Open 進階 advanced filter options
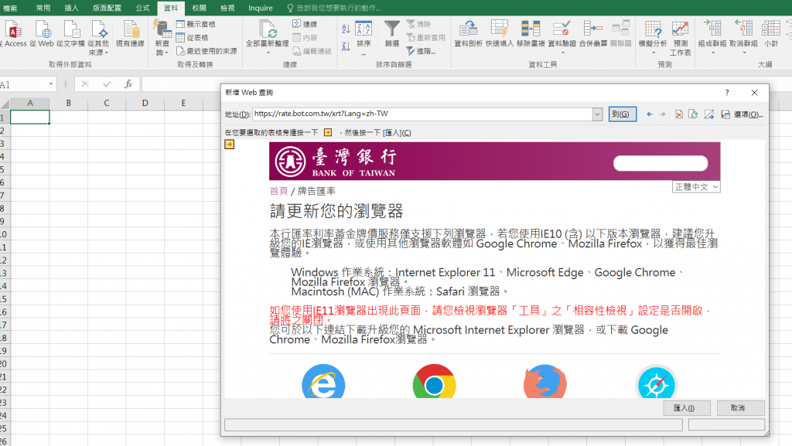 (421, 51)
